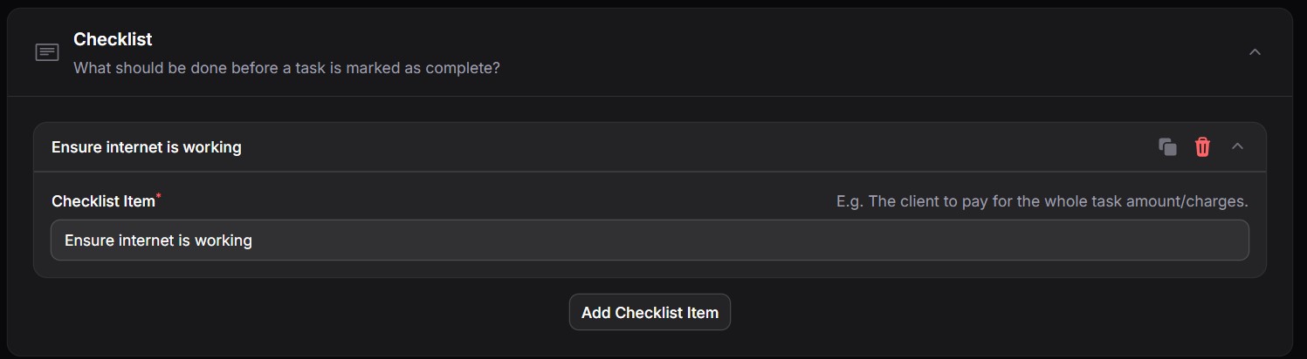Click the 'Checklist Item' field label
The height and width of the screenshot is (359, 1307).
(102, 201)
